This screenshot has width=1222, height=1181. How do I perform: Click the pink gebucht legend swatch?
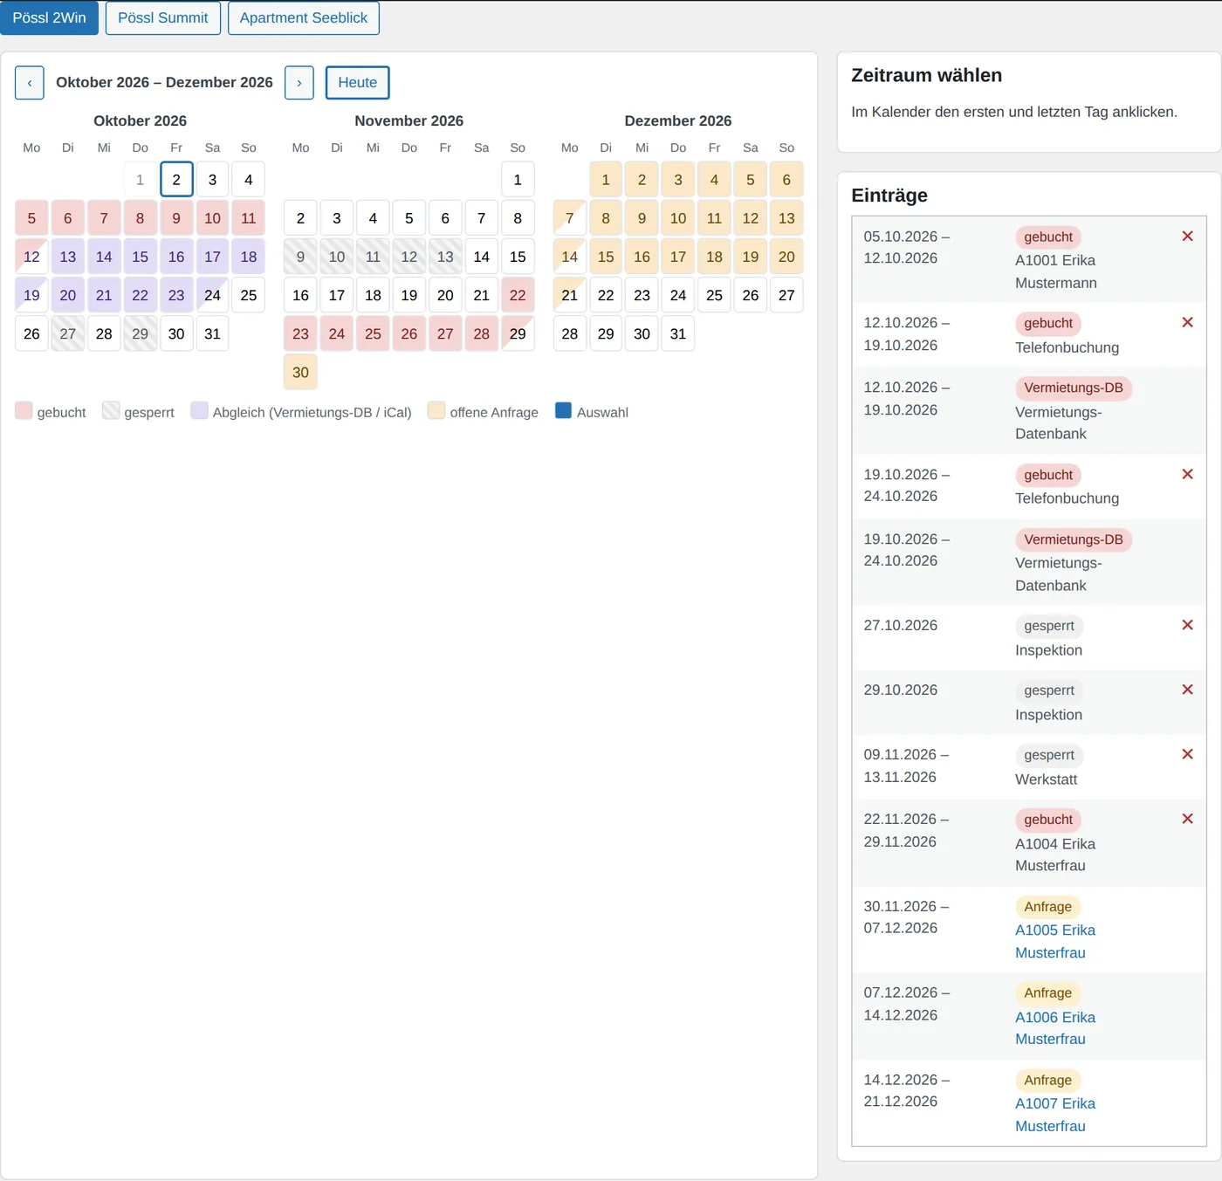(24, 411)
